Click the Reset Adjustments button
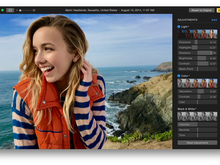The image size is (220, 165). tap(197, 143)
